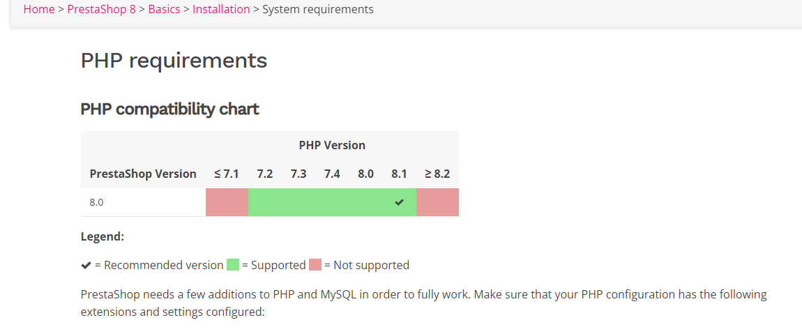Click the 8.0 PrestaShop version row label

point(97,202)
